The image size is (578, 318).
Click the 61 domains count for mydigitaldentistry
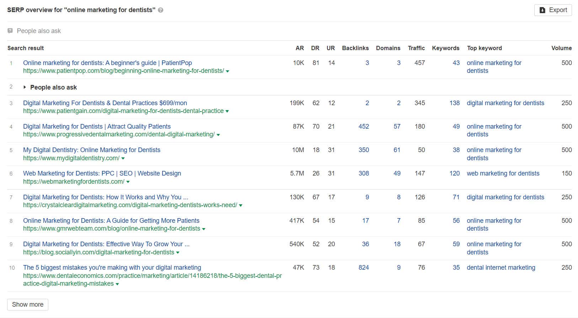tap(397, 150)
